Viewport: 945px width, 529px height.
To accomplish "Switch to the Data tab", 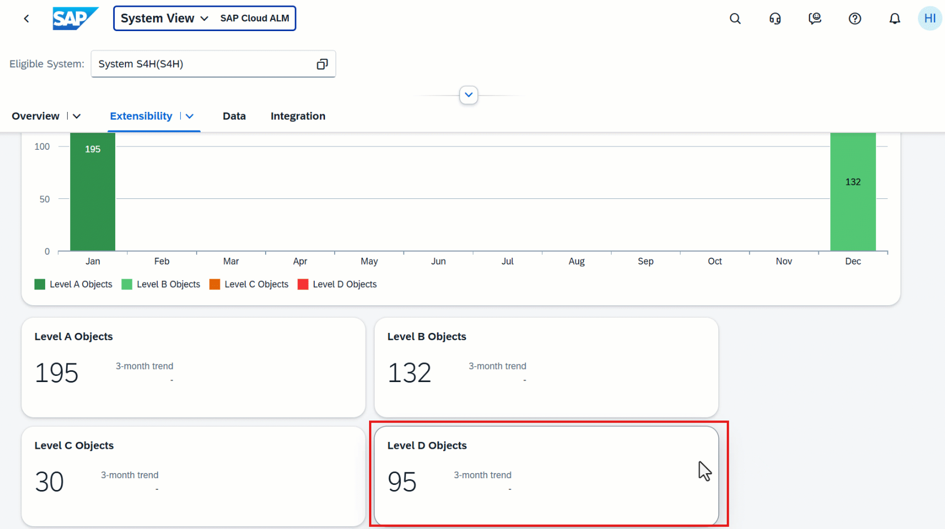I will [x=234, y=116].
